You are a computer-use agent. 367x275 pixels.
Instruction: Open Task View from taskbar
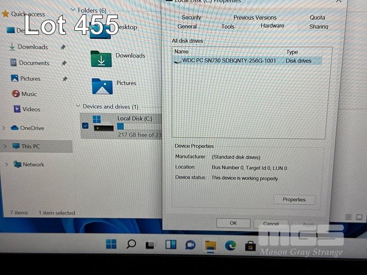pyautogui.click(x=150, y=245)
